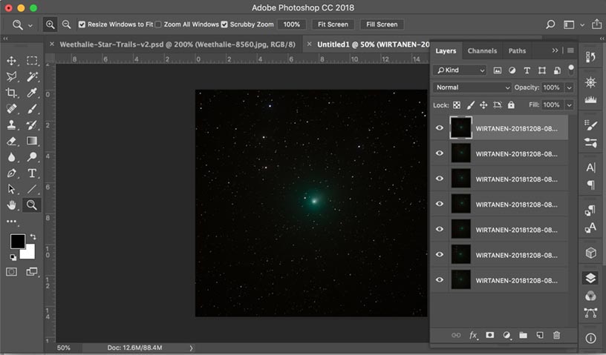Uncheck Resize Windows to Fit
The width and height of the screenshot is (606, 355).
pos(82,24)
